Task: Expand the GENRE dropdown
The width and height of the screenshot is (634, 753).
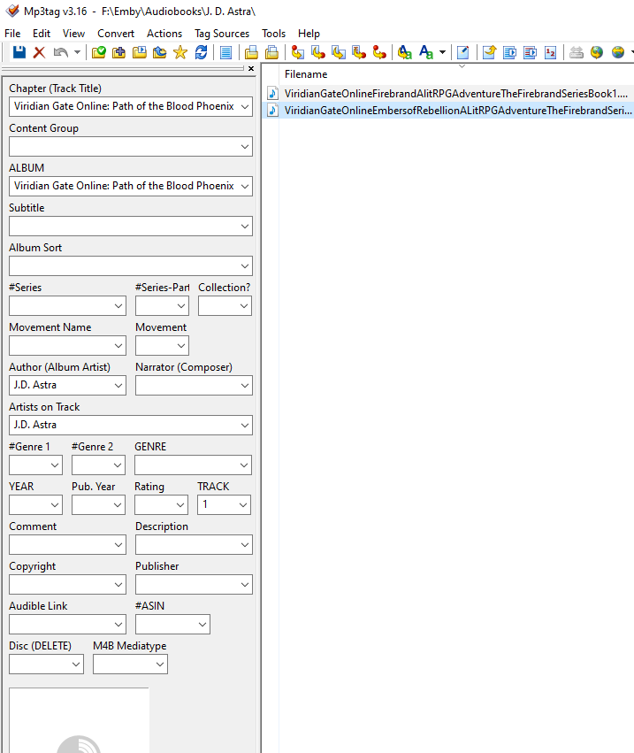Action: tap(244, 465)
